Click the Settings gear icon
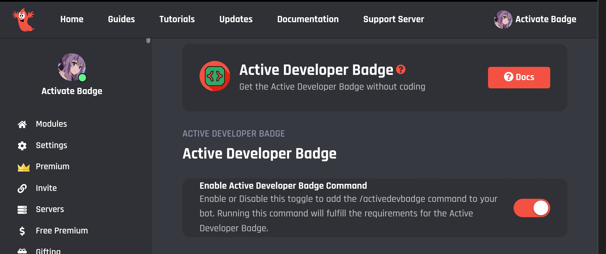Viewport: 606px width, 254px height. [22, 146]
